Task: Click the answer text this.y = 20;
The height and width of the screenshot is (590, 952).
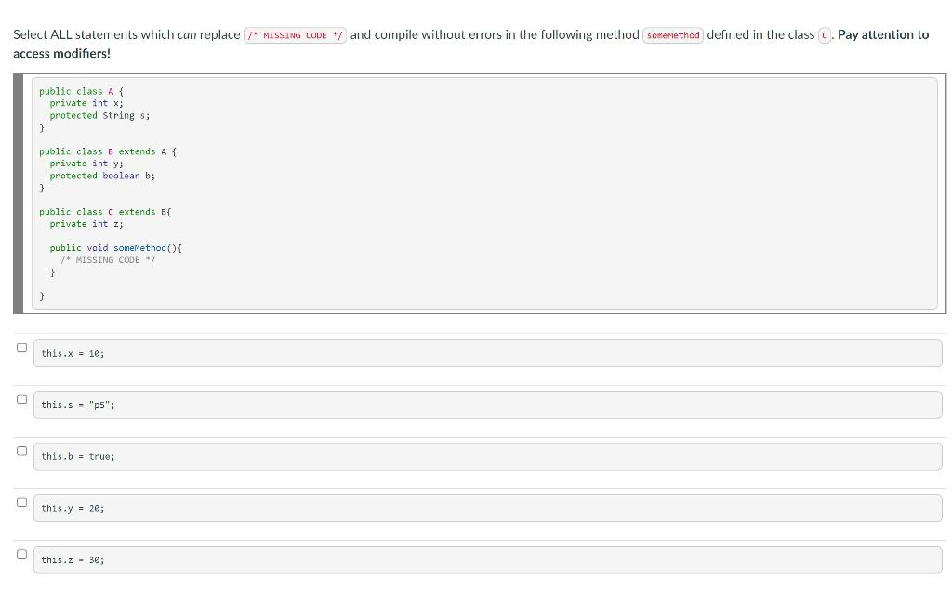Action: click(73, 508)
